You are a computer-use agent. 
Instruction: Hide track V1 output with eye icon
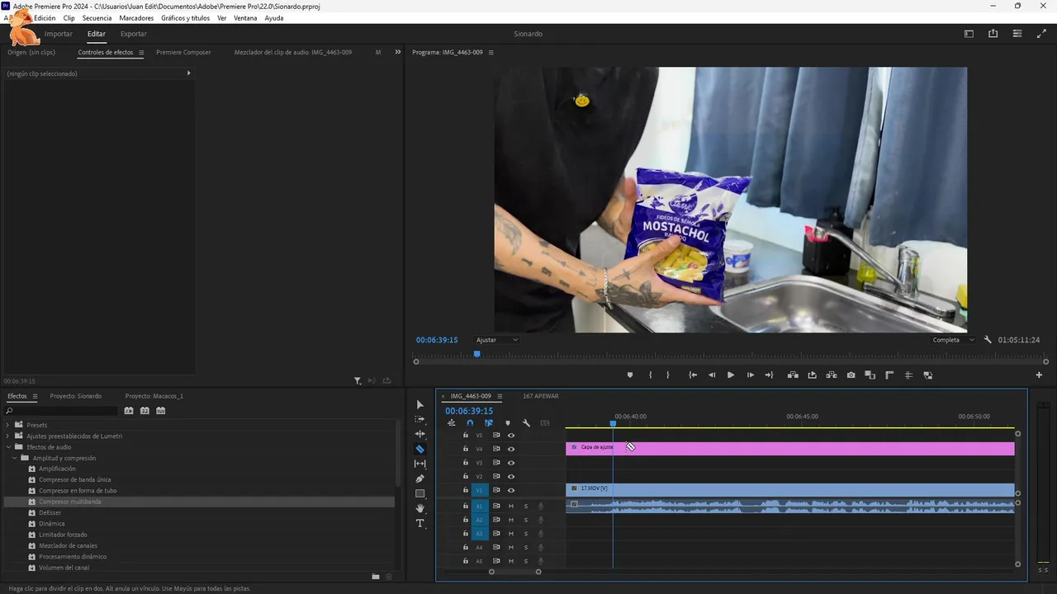tap(511, 490)
